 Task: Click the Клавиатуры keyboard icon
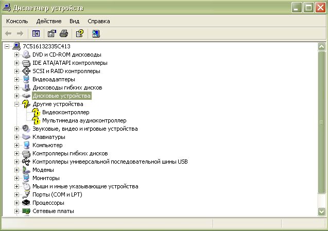(x=26, y=137)
